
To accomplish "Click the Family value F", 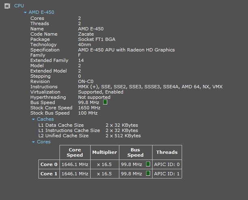I will pos(79,55).
